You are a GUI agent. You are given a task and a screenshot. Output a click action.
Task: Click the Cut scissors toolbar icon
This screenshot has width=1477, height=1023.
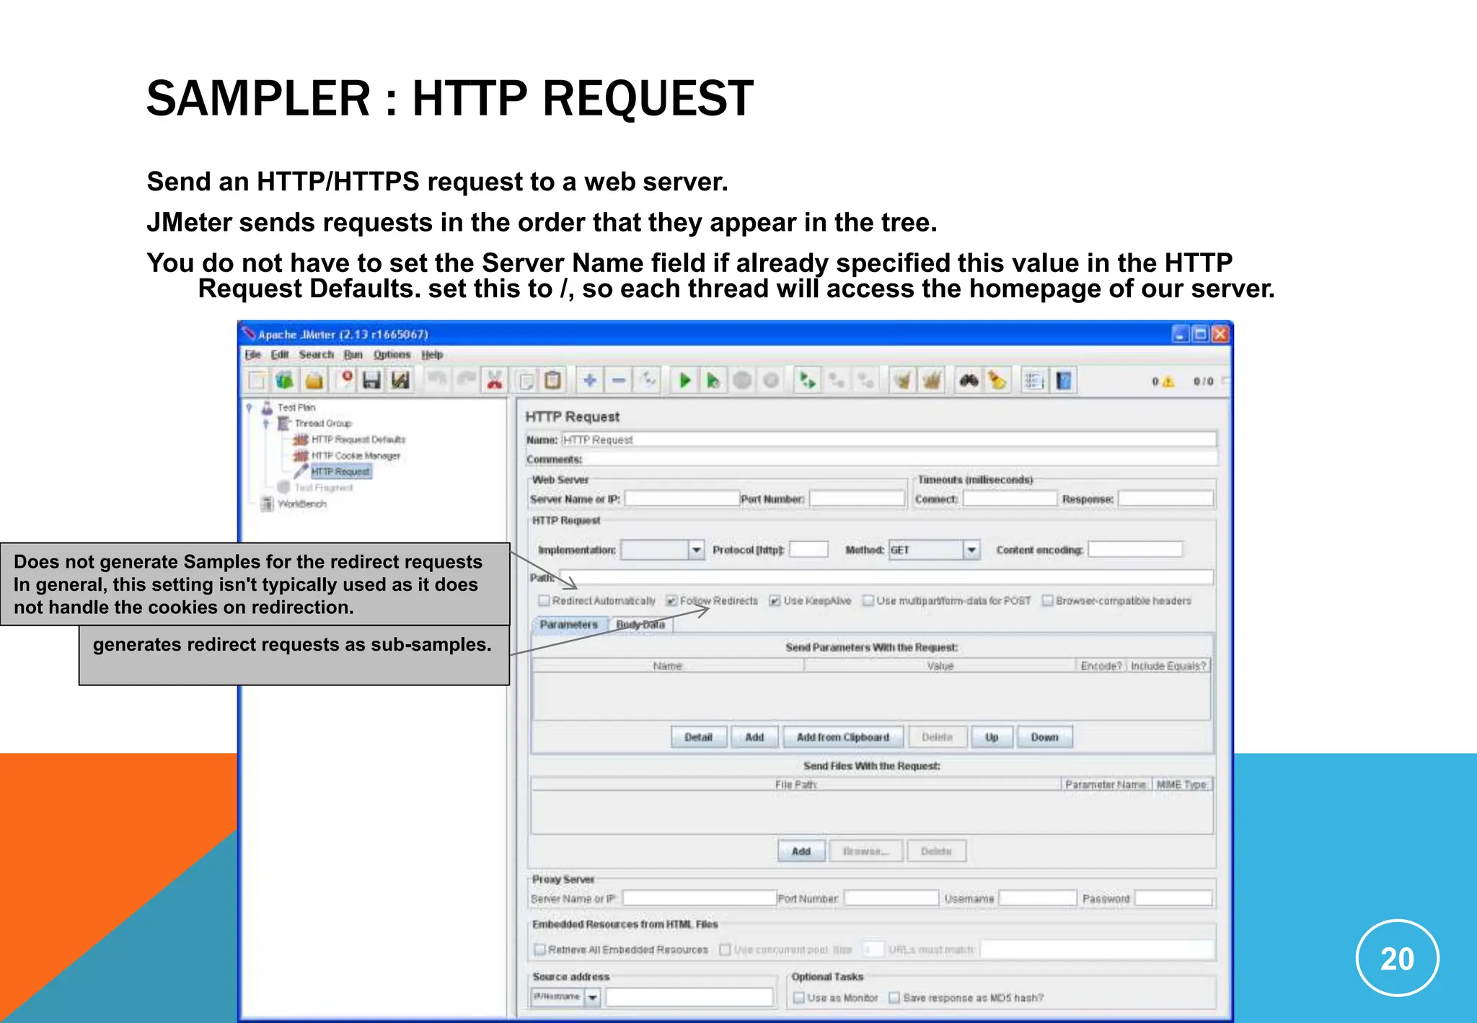pos(494,380)
